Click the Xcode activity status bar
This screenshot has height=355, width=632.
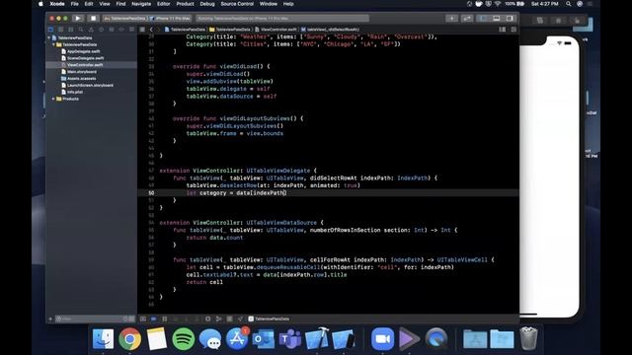(x=282, y=18)
